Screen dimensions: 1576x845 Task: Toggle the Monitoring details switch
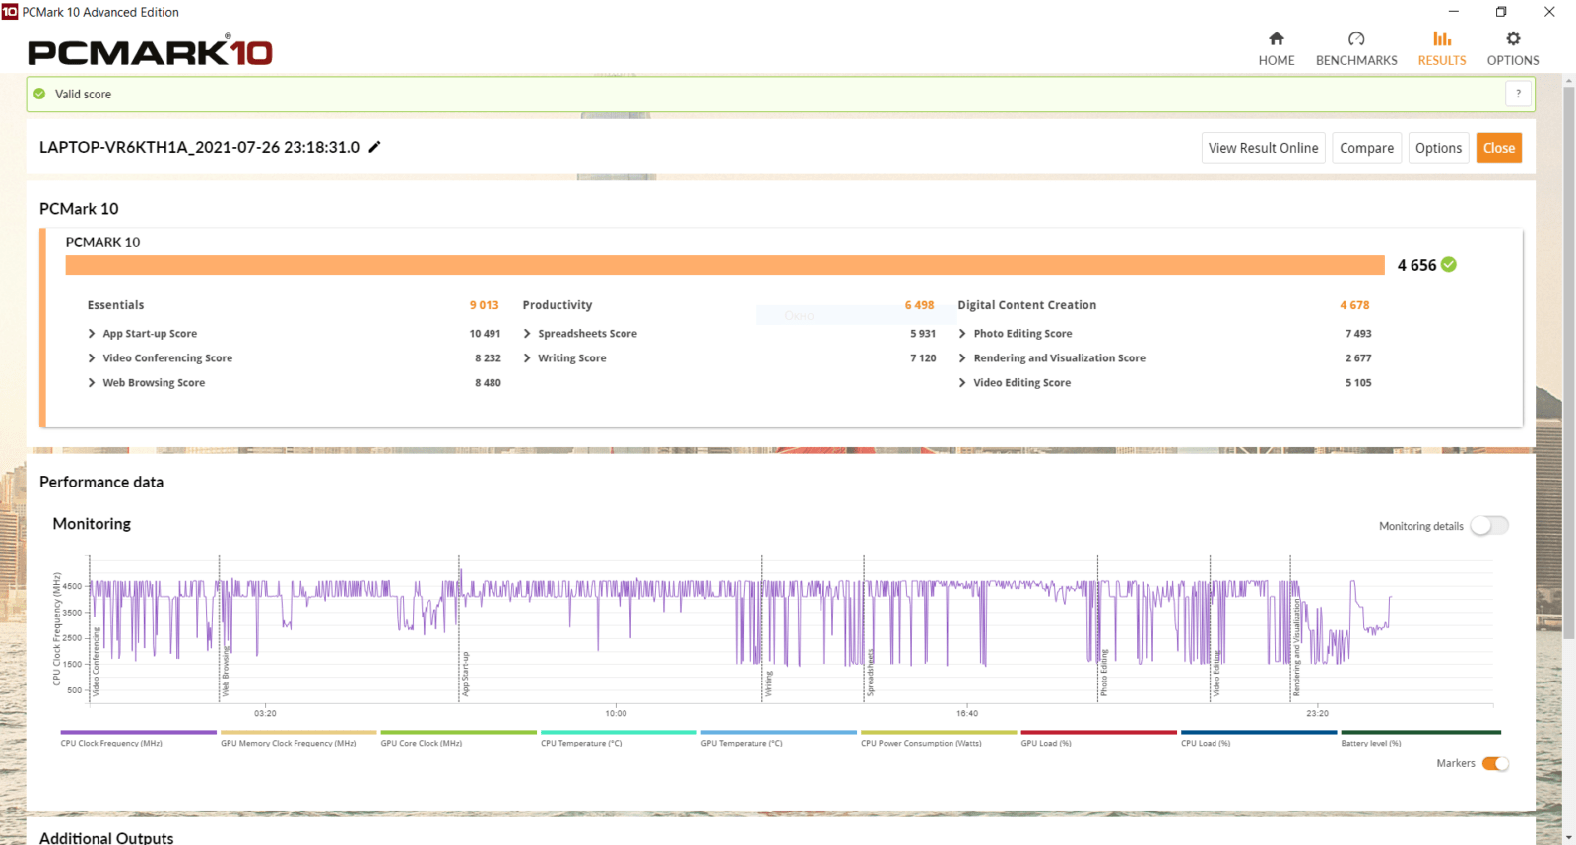point(1489,526)
